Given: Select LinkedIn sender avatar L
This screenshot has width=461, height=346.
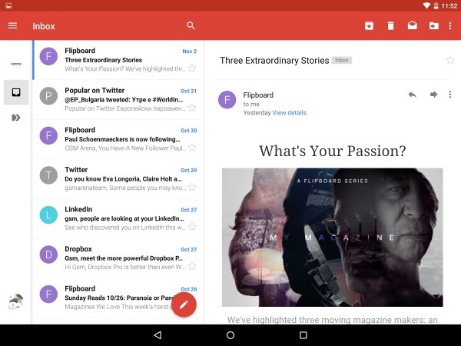Looking at the screenshot, I should click(48, 215).
